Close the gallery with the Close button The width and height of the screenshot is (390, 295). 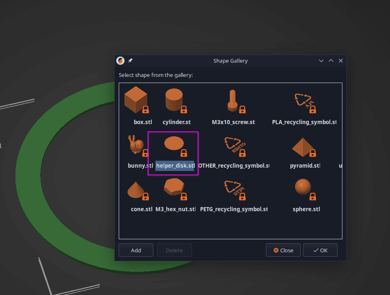(283, 250)
